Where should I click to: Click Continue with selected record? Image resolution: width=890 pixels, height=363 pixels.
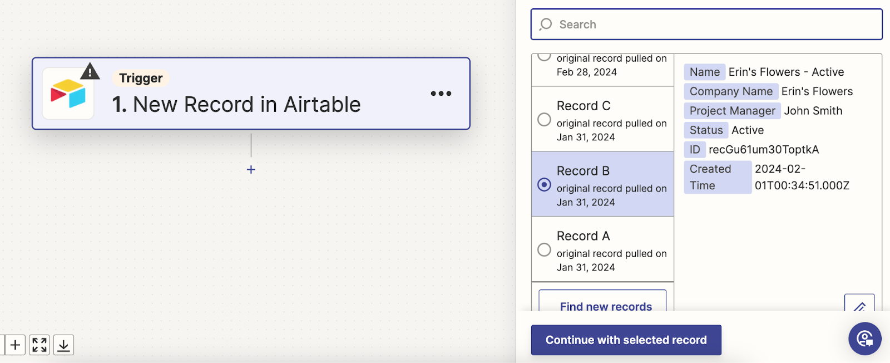(626, 340)
